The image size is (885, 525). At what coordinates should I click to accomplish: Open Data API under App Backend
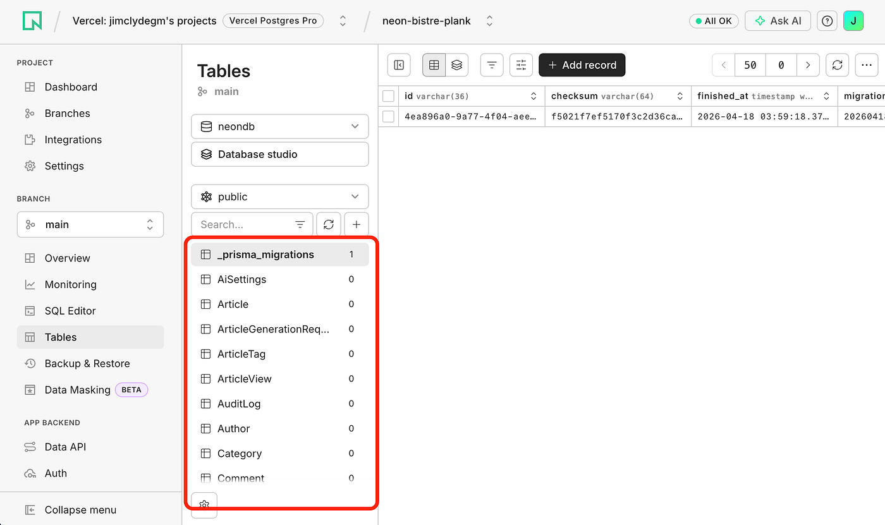coord(90,447)
